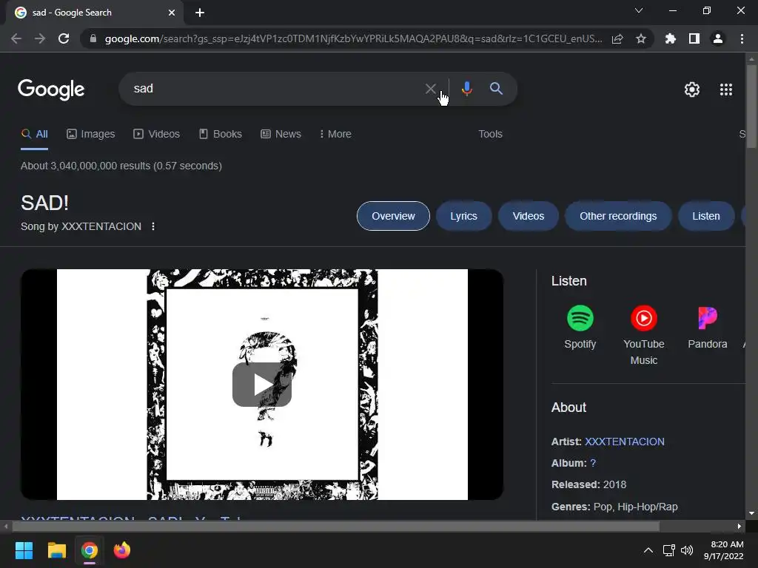The image size is (758, 568).
Task: Play the SAD! video thumbnail
Action: point(262,385)
